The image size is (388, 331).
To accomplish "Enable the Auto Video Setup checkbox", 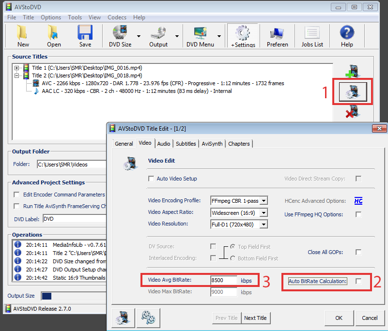I will tap(151, 179).
